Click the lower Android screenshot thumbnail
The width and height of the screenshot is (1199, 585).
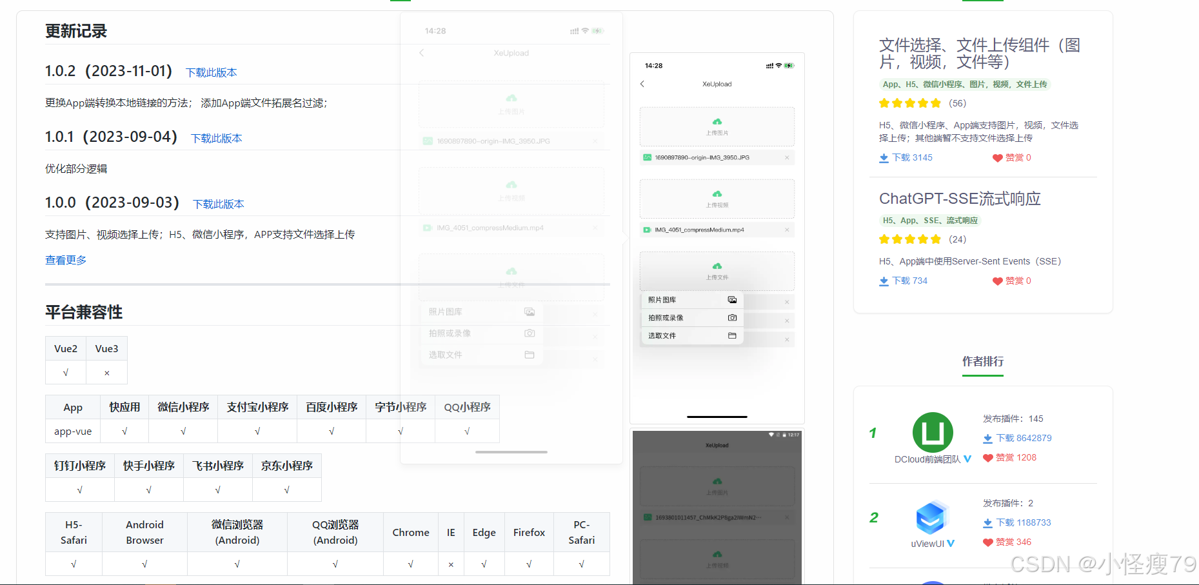(717, 507)
